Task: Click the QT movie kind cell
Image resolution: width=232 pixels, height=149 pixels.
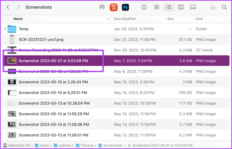Action: [204, 50]
